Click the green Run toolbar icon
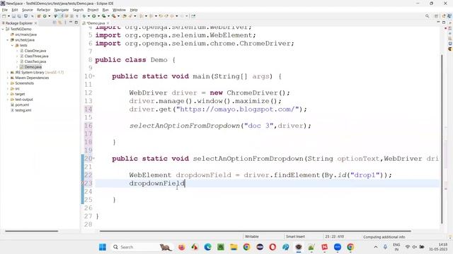This screenshot has width=453, height=254. (x=94, y=16)
